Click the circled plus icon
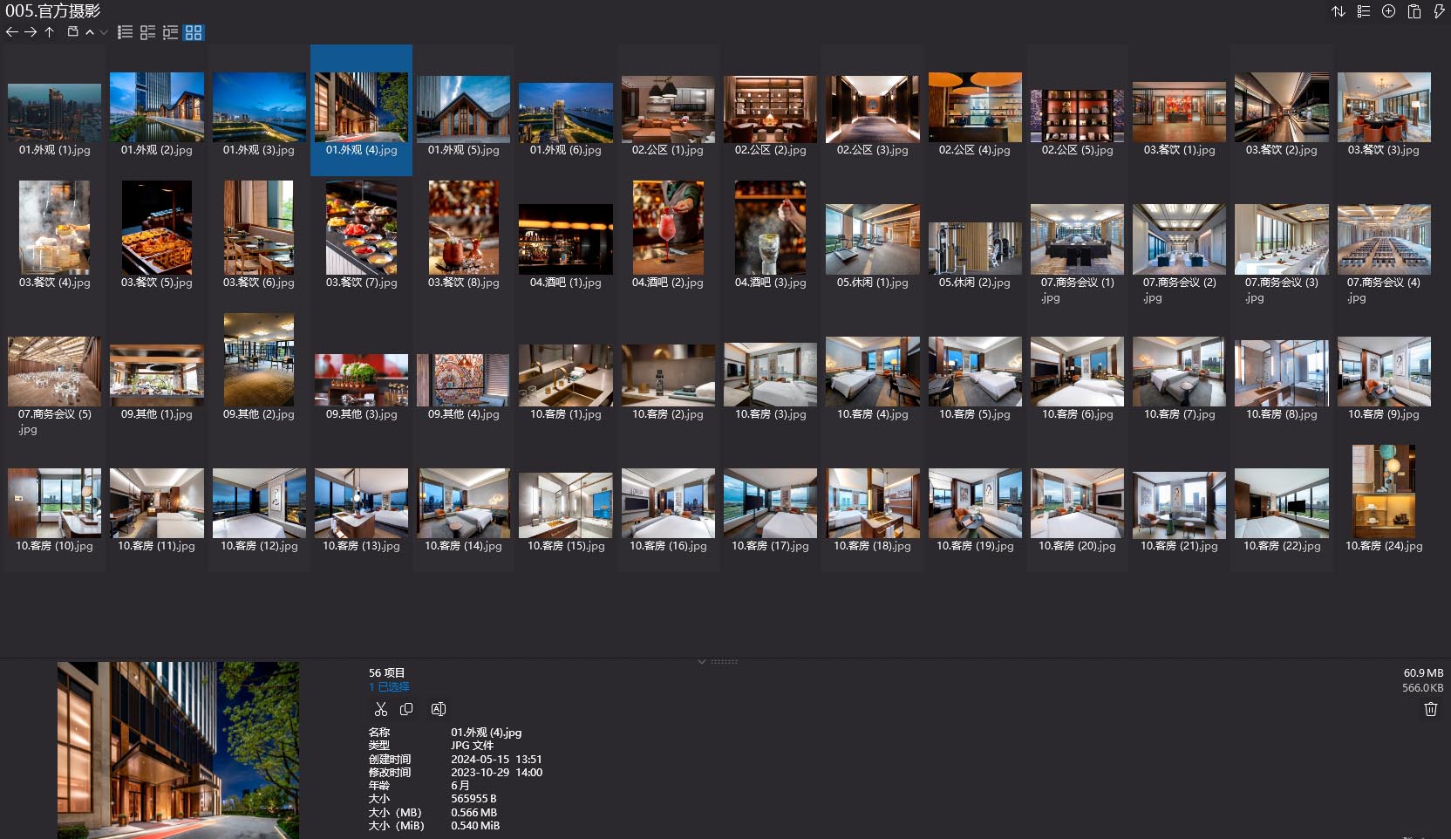 tap(1389, 11)
